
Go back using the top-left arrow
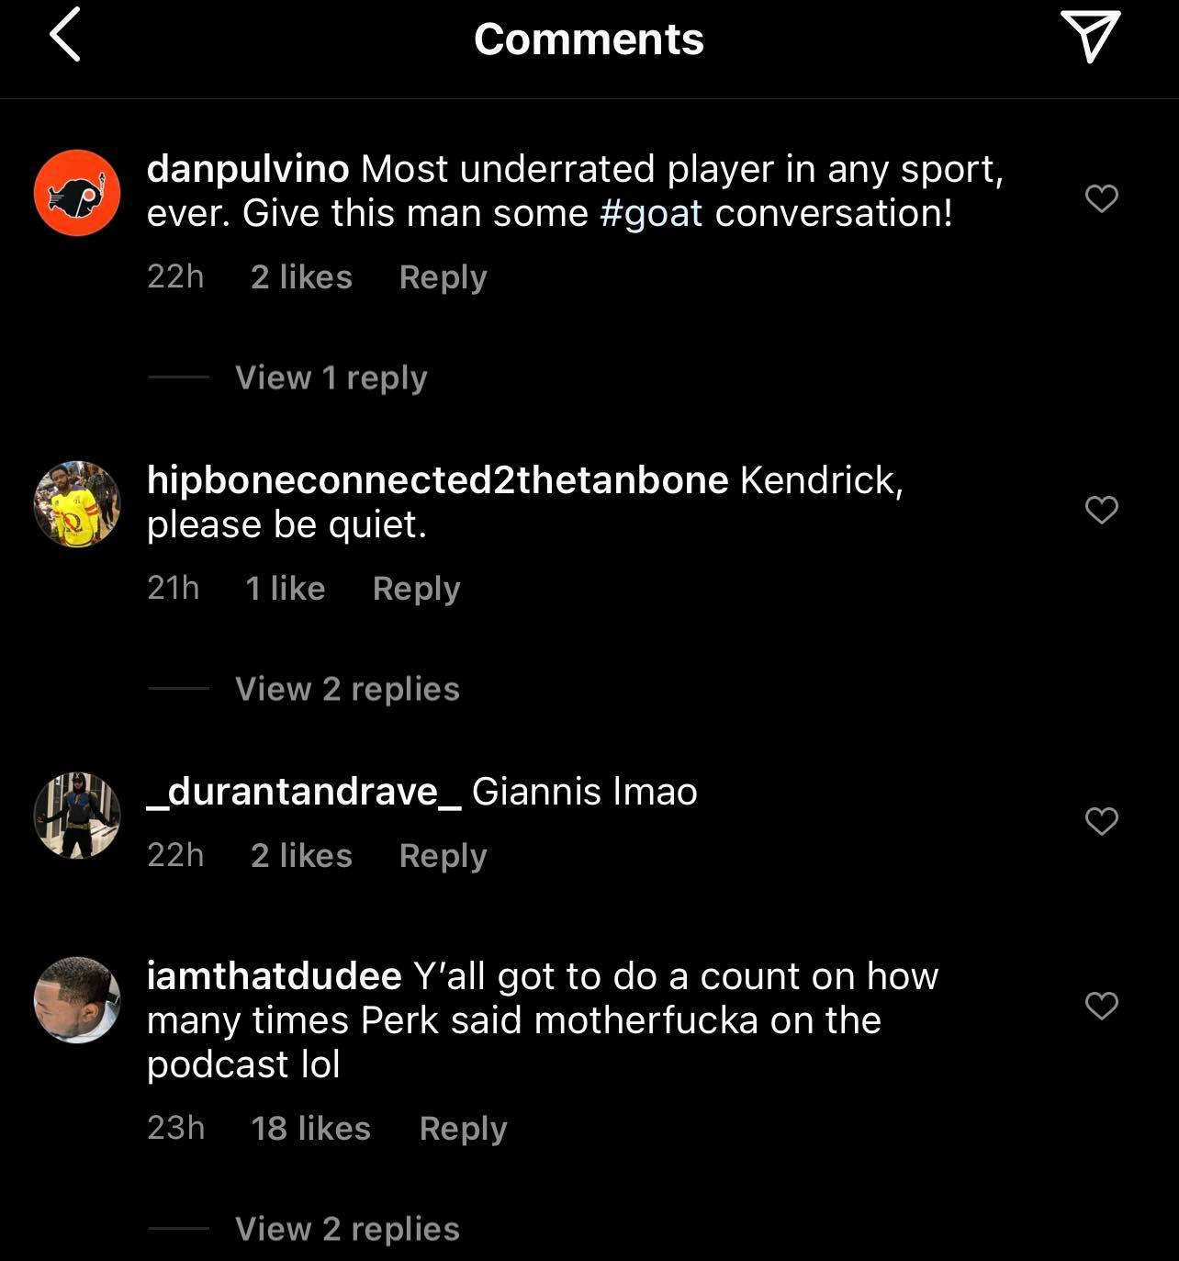(65, 35)
